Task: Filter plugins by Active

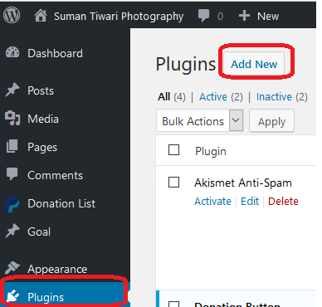Action: click(x=213, y=97)
